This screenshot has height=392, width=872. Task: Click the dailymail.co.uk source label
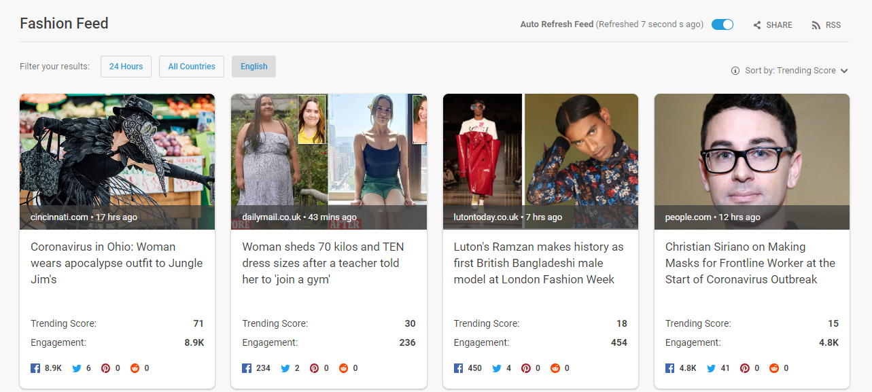(x=271, y=217)
